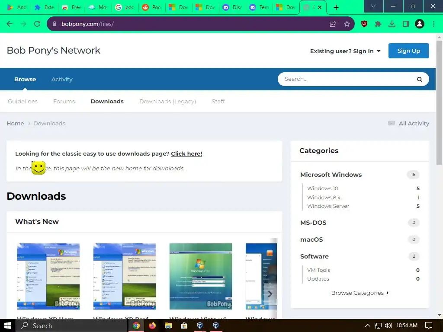443x332 pixels.
Task: Click the All Activity newspaper icon
Action: (391, 123)
